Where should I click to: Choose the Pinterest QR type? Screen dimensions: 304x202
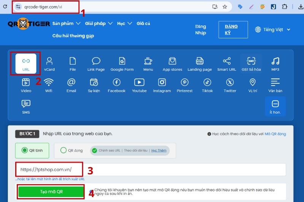pos(185,85)
